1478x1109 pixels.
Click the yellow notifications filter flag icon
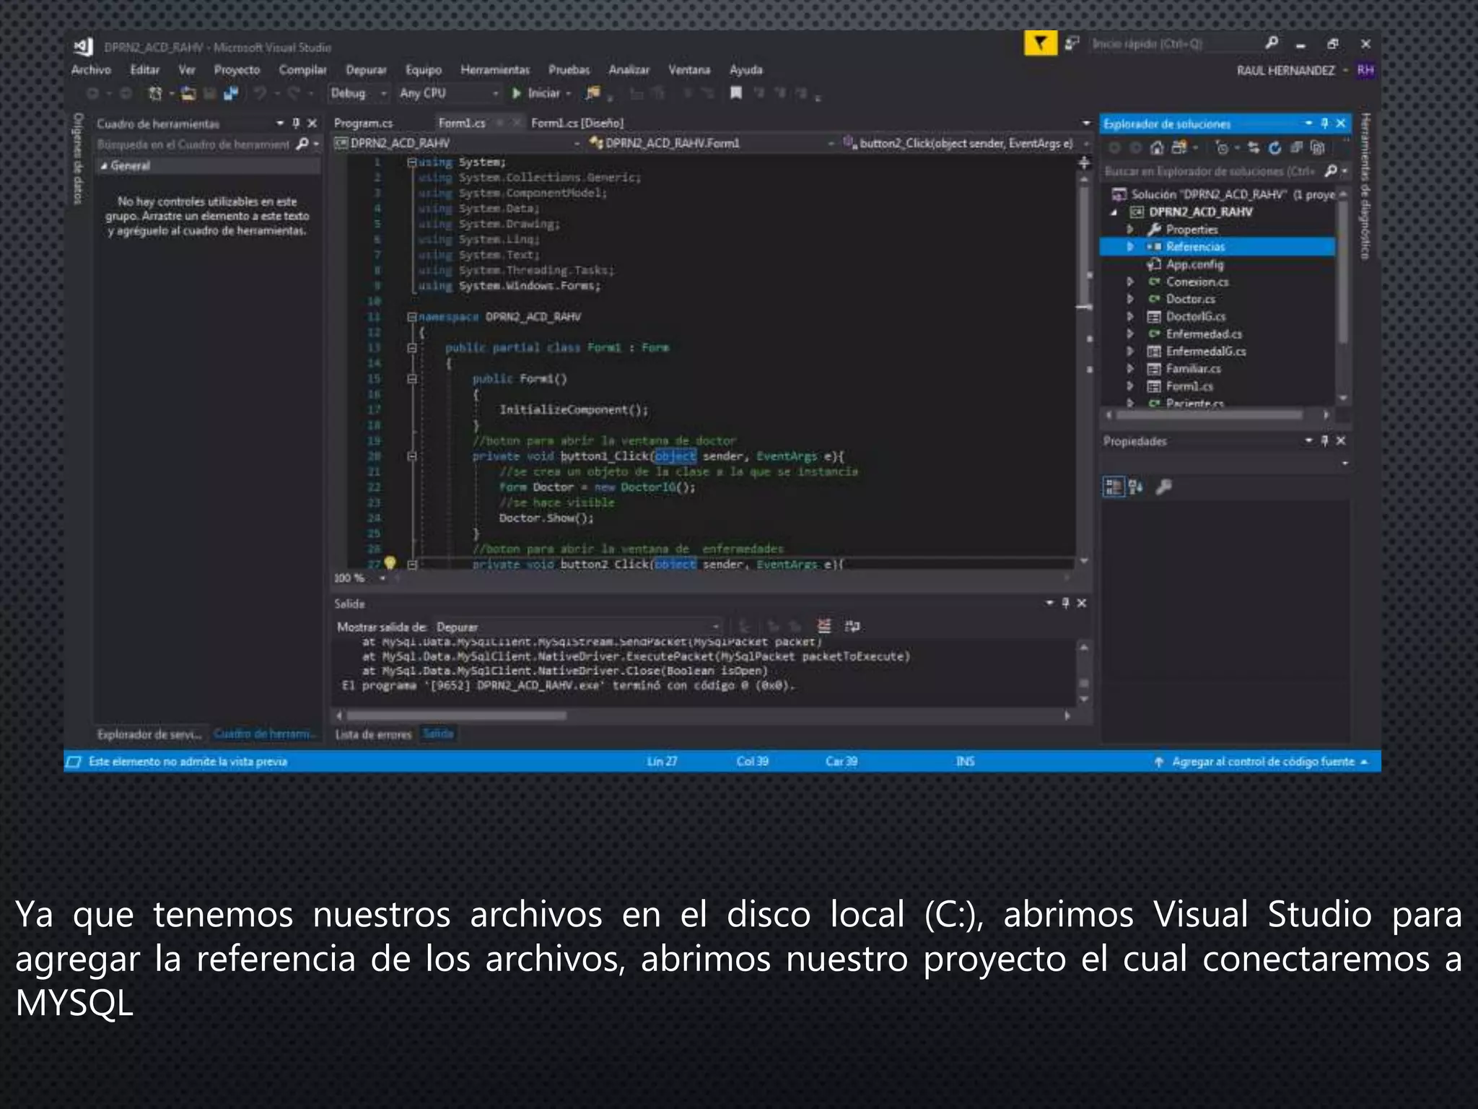point(1040,43)
